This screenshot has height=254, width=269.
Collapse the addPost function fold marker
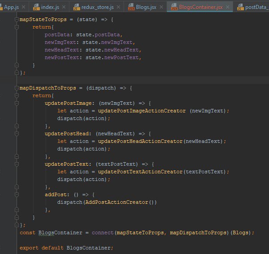[17, 195]
